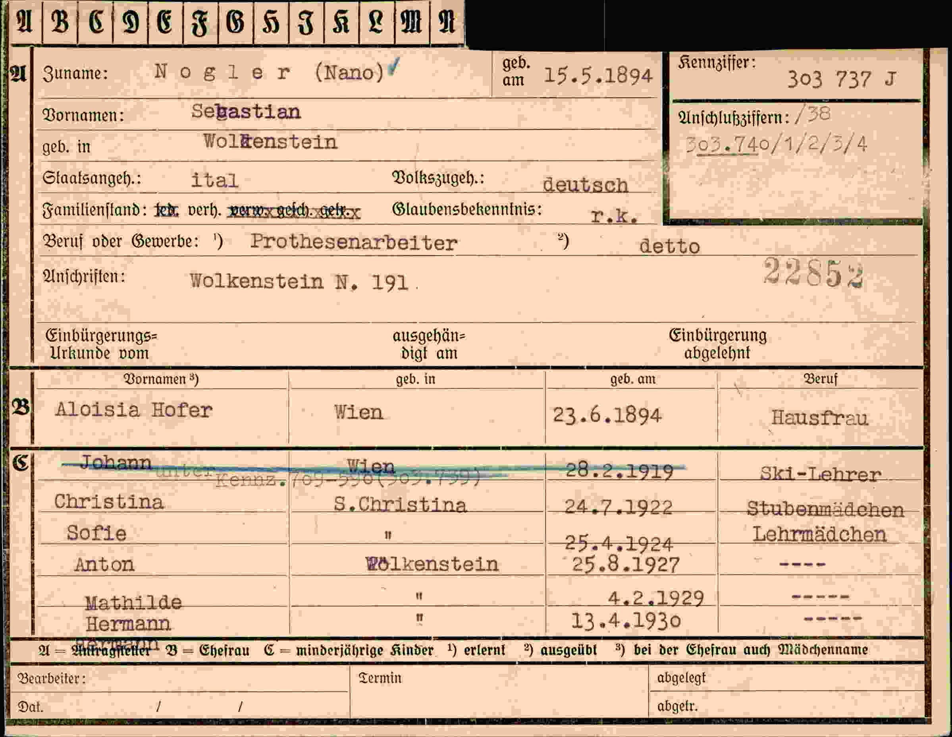Screen dimensions: 952x737
Task: Click first name 'Sebastian'
Action: (x=246, y=112)
